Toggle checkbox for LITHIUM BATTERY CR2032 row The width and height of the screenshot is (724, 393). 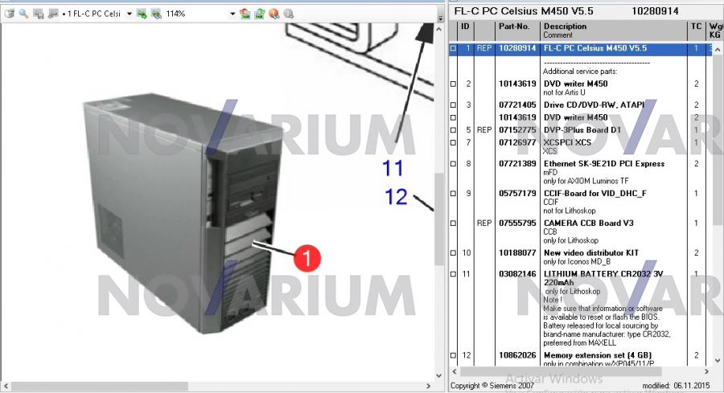453,274
